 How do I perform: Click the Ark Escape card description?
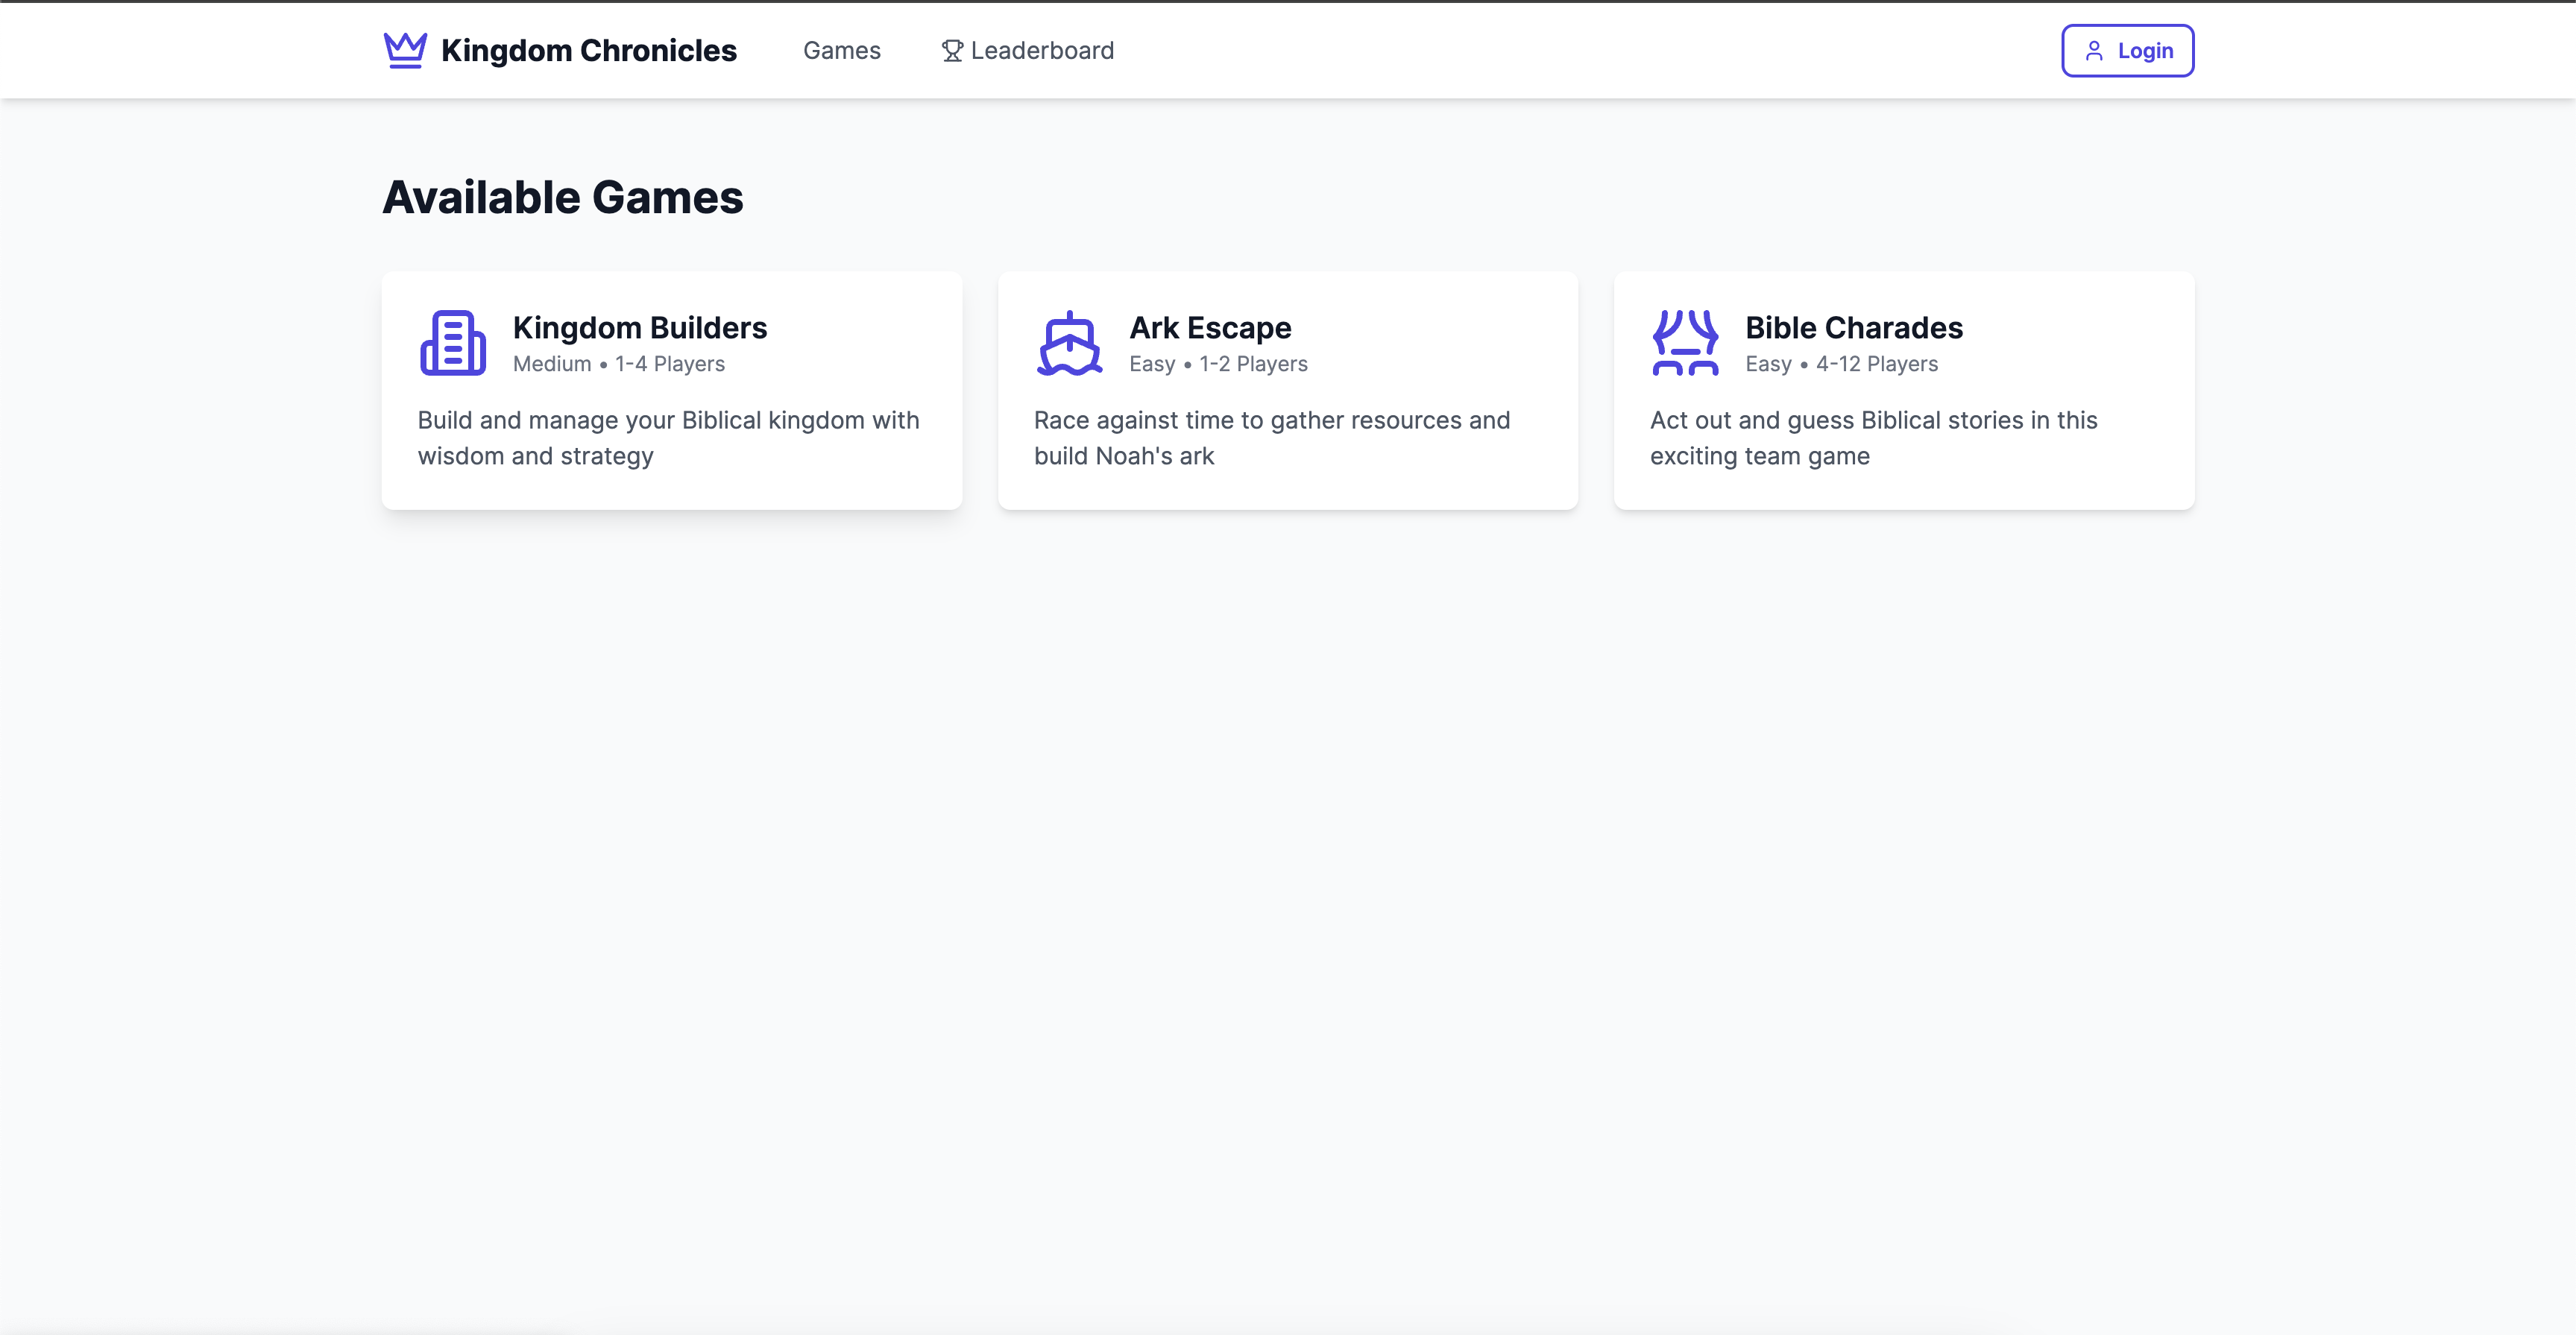point(1271,438)
